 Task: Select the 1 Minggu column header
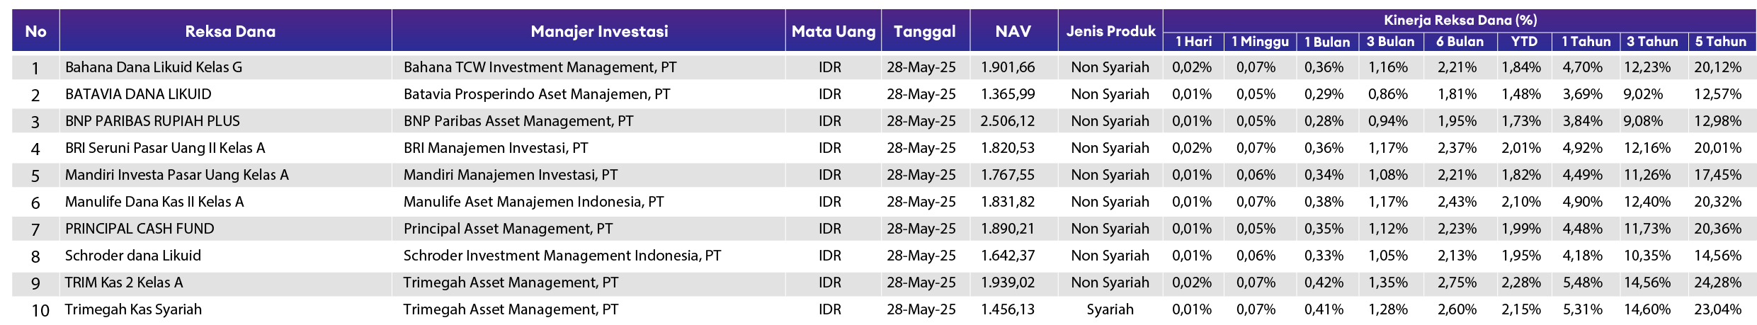(1260, 42)
